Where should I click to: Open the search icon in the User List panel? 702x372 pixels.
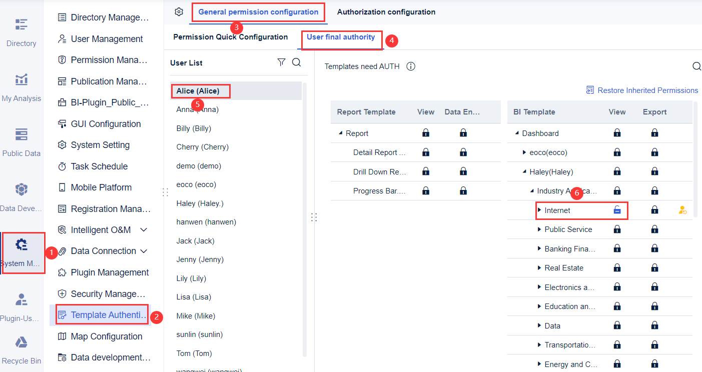click(296, 62)
